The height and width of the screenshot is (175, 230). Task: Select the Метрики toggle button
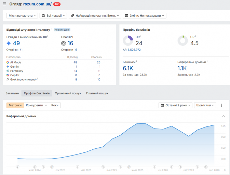(15, 105)
